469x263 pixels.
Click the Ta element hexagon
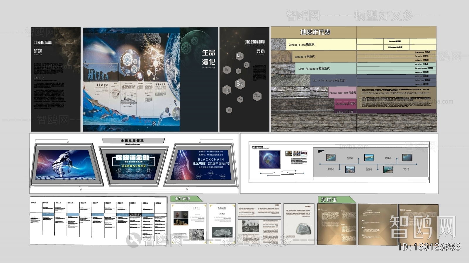click(227, 90)
